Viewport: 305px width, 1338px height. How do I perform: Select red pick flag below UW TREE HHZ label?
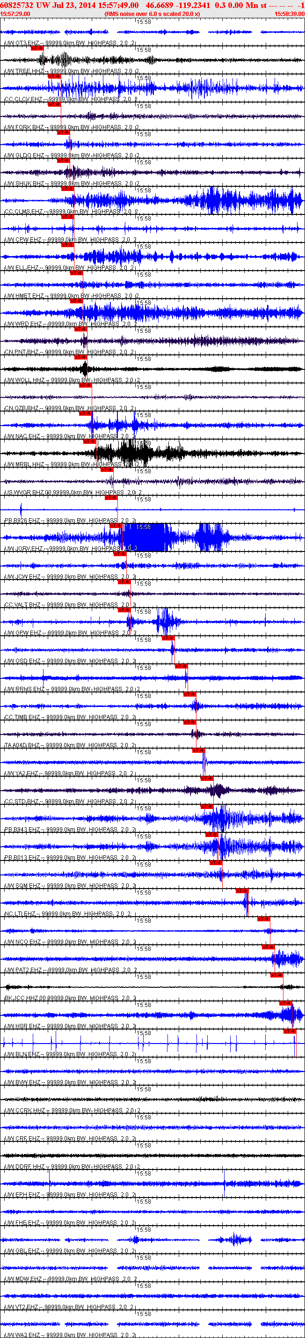pyautogui.click(x=54, y=76)
